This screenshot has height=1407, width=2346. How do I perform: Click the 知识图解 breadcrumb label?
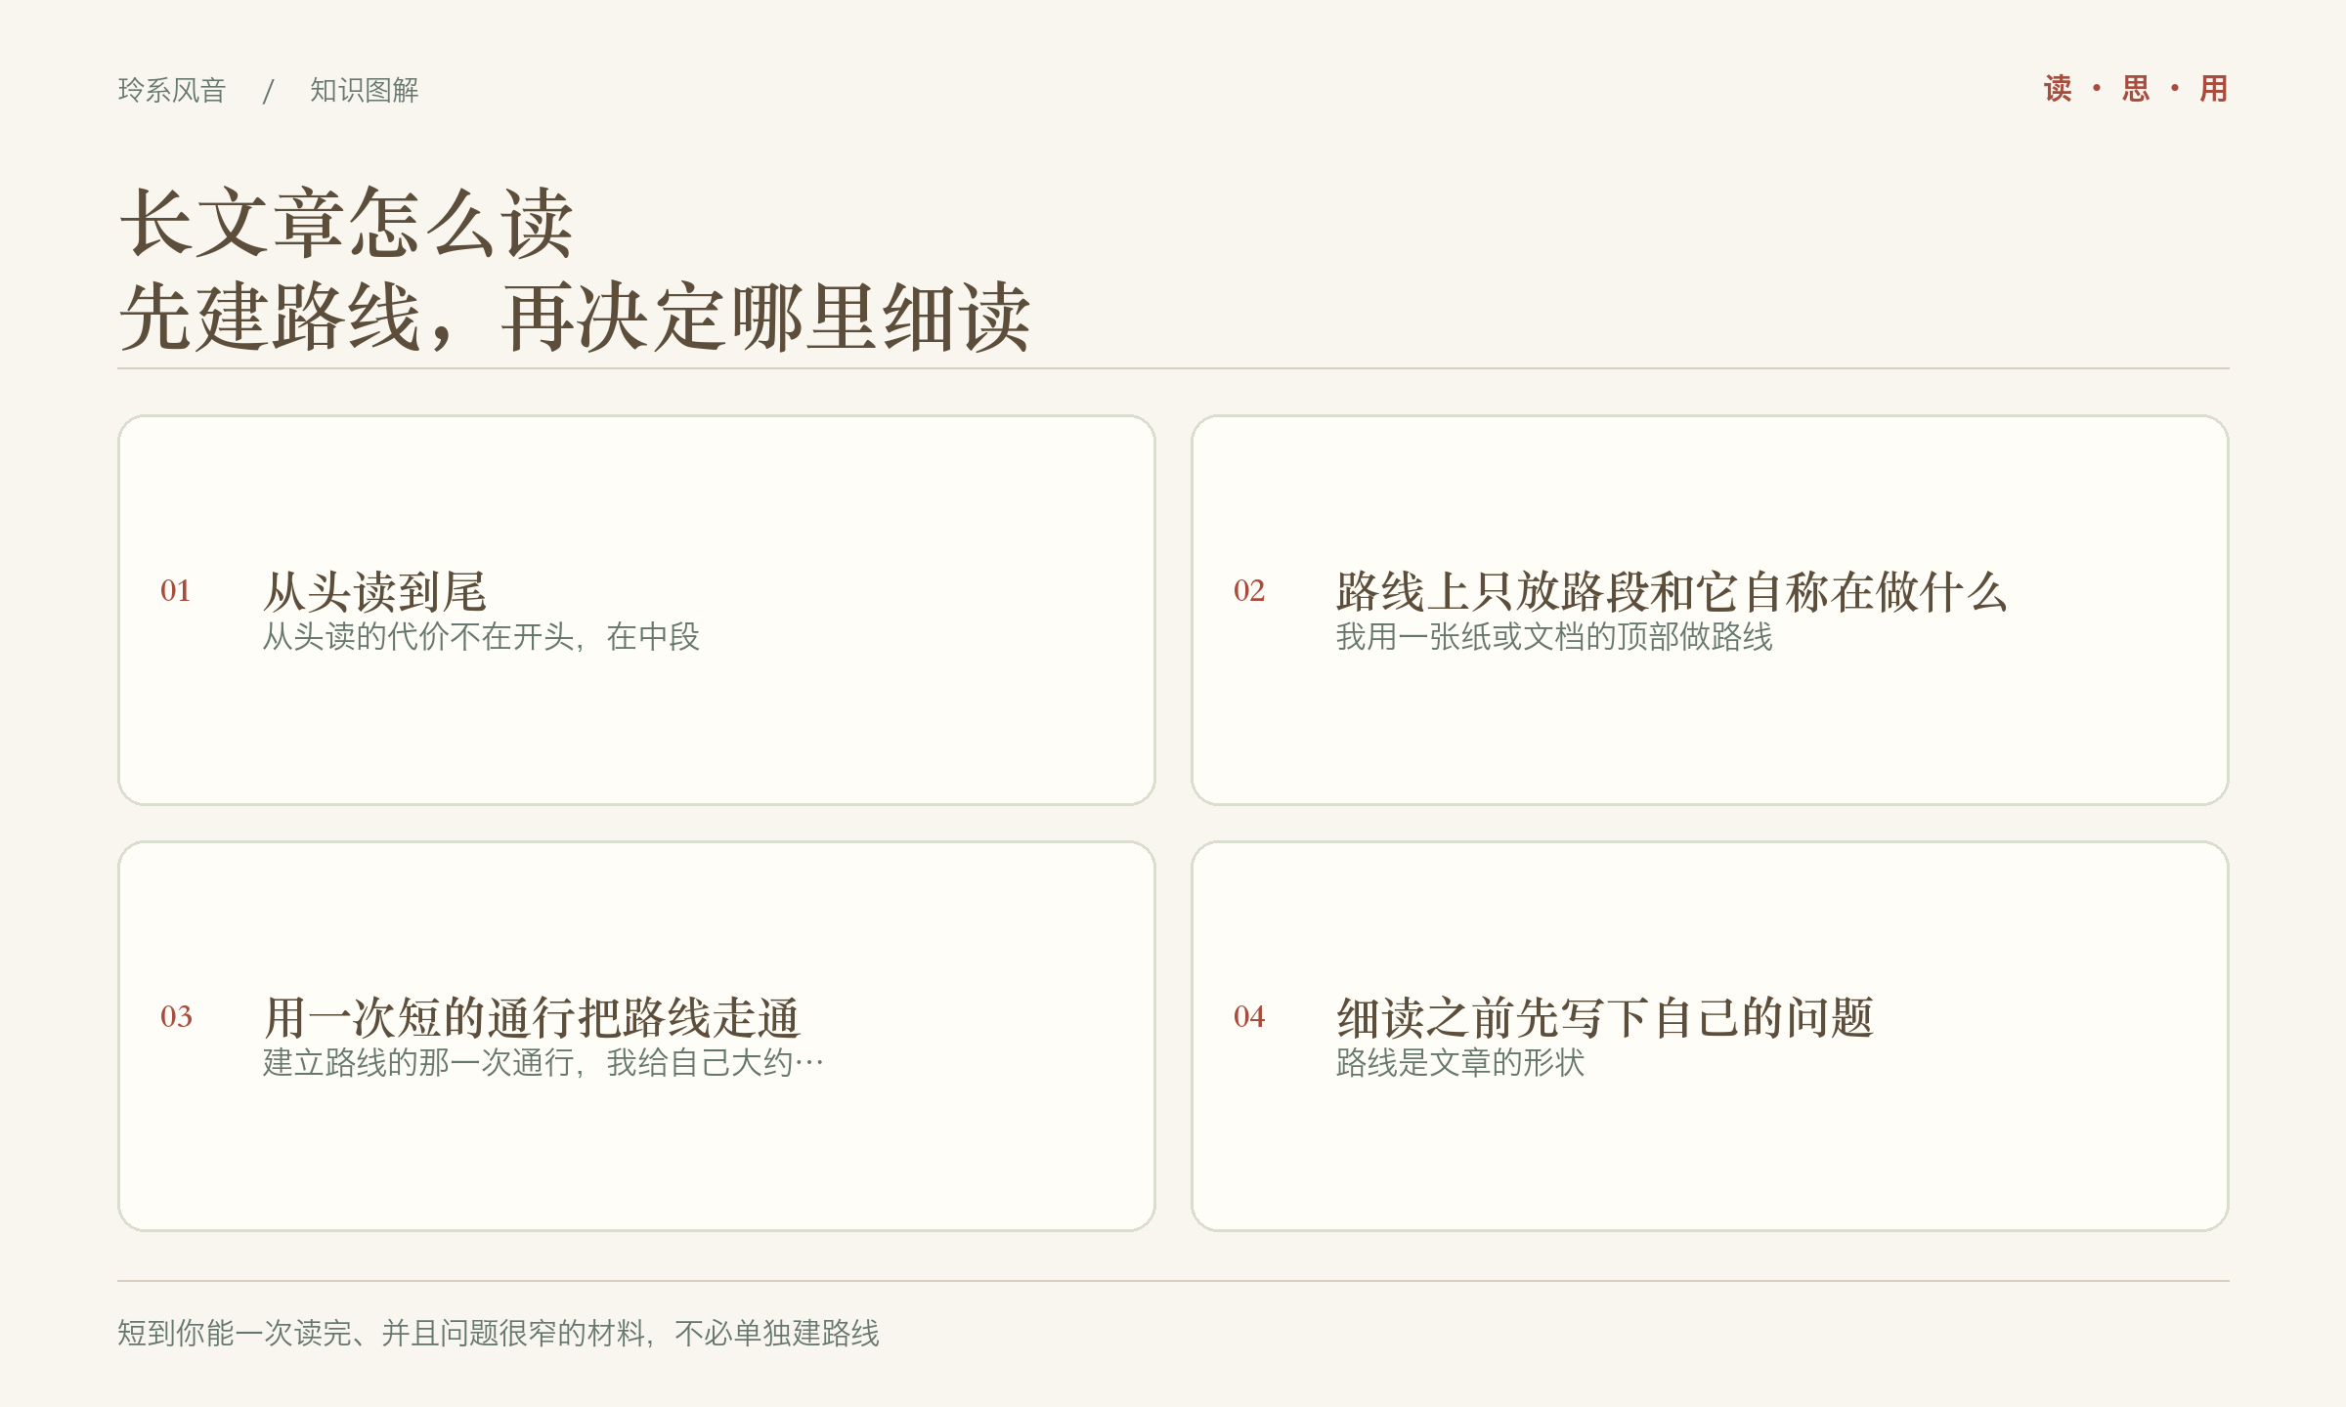pos(365,90)
